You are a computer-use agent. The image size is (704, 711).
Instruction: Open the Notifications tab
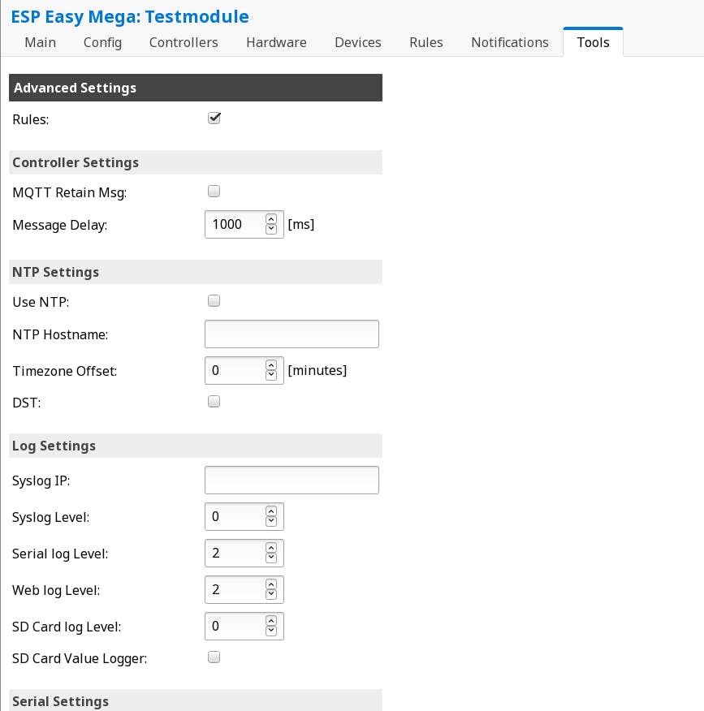click(510, 42)
